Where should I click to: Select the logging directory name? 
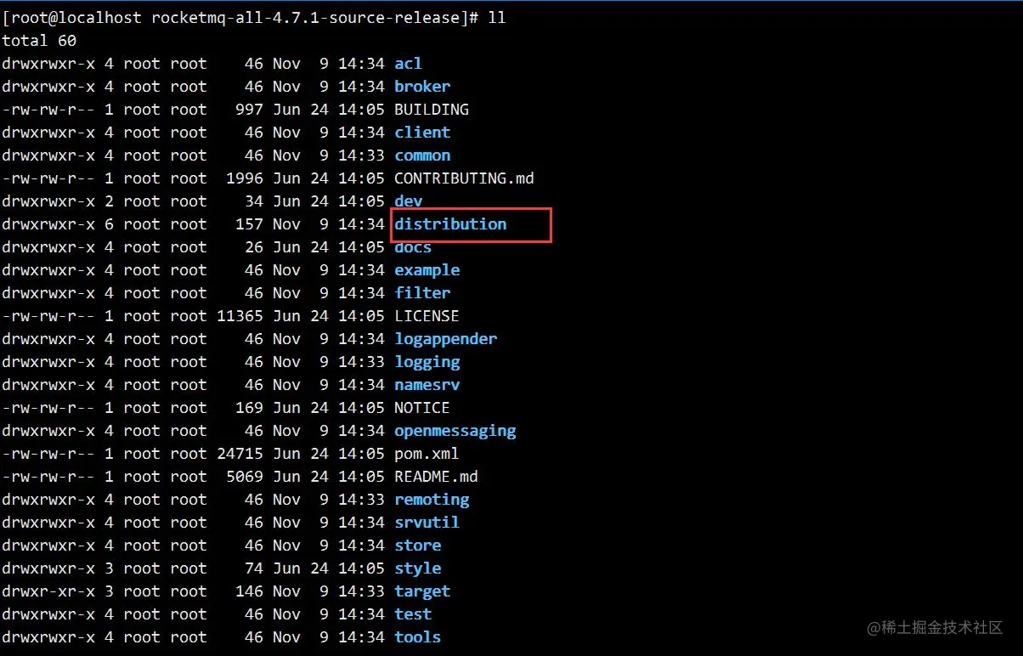pyautogui.click(x=427, y=362)
